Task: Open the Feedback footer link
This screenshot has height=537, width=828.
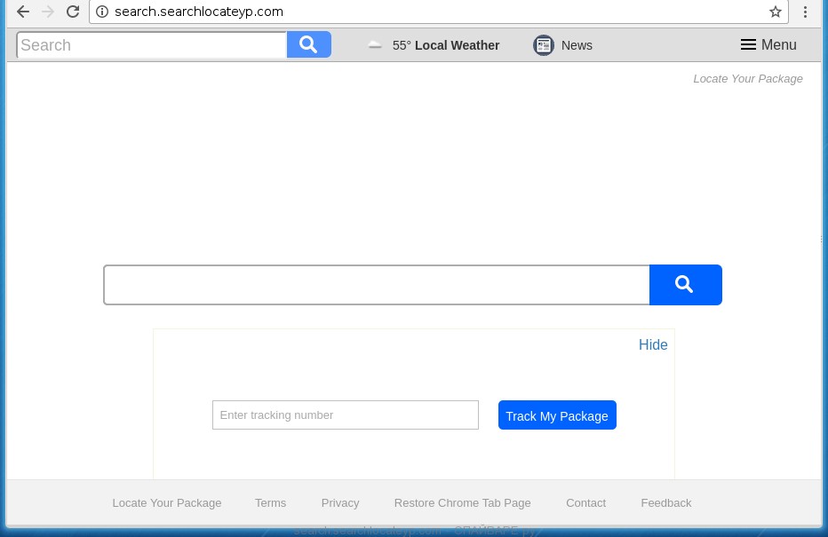Action: coord(665,502)
